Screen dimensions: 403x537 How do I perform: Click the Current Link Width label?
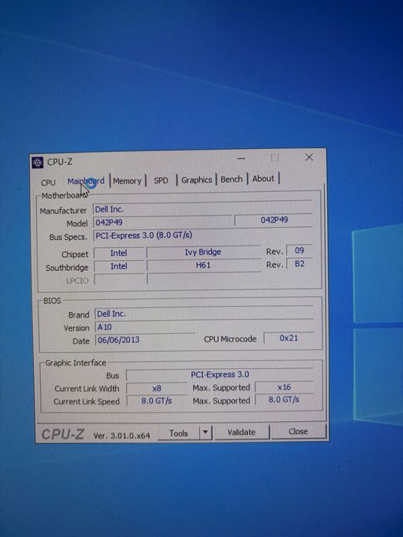coord(87,389)
